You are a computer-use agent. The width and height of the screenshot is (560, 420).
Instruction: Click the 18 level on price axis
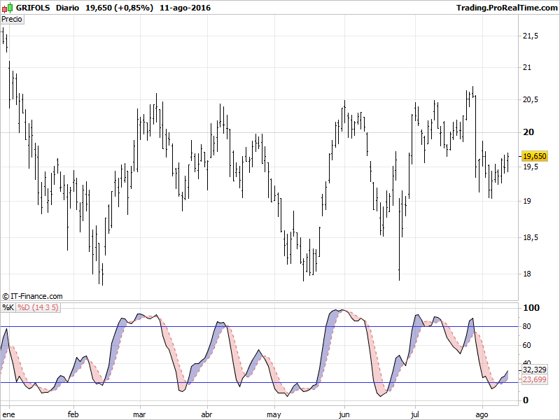click(528, 274)
